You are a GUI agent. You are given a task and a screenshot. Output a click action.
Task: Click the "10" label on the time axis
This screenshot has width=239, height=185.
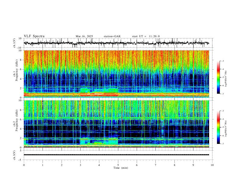(212, 165)
